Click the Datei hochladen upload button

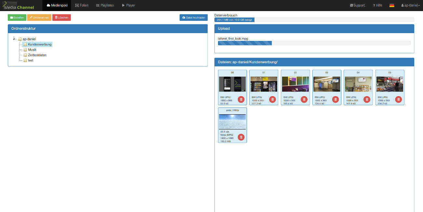pyautogui.click(x=194, y=18)
